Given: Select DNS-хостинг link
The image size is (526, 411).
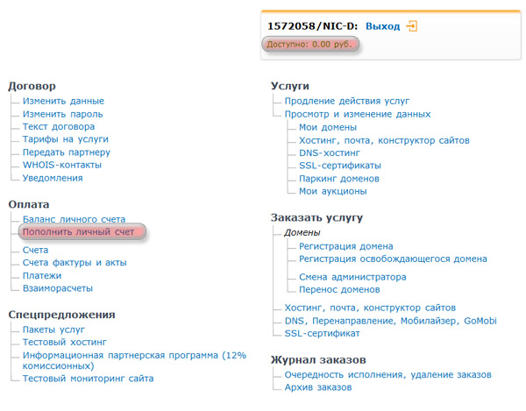Looking at the screenshot, I should point(330,152).
